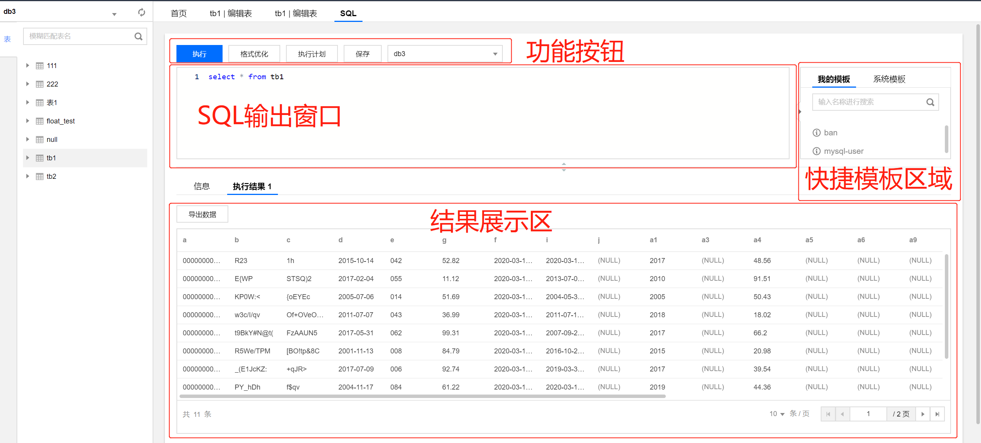Collapse the template side panel arrow
Viewport: 981px width, 443px height.
(x=800, y=112)
